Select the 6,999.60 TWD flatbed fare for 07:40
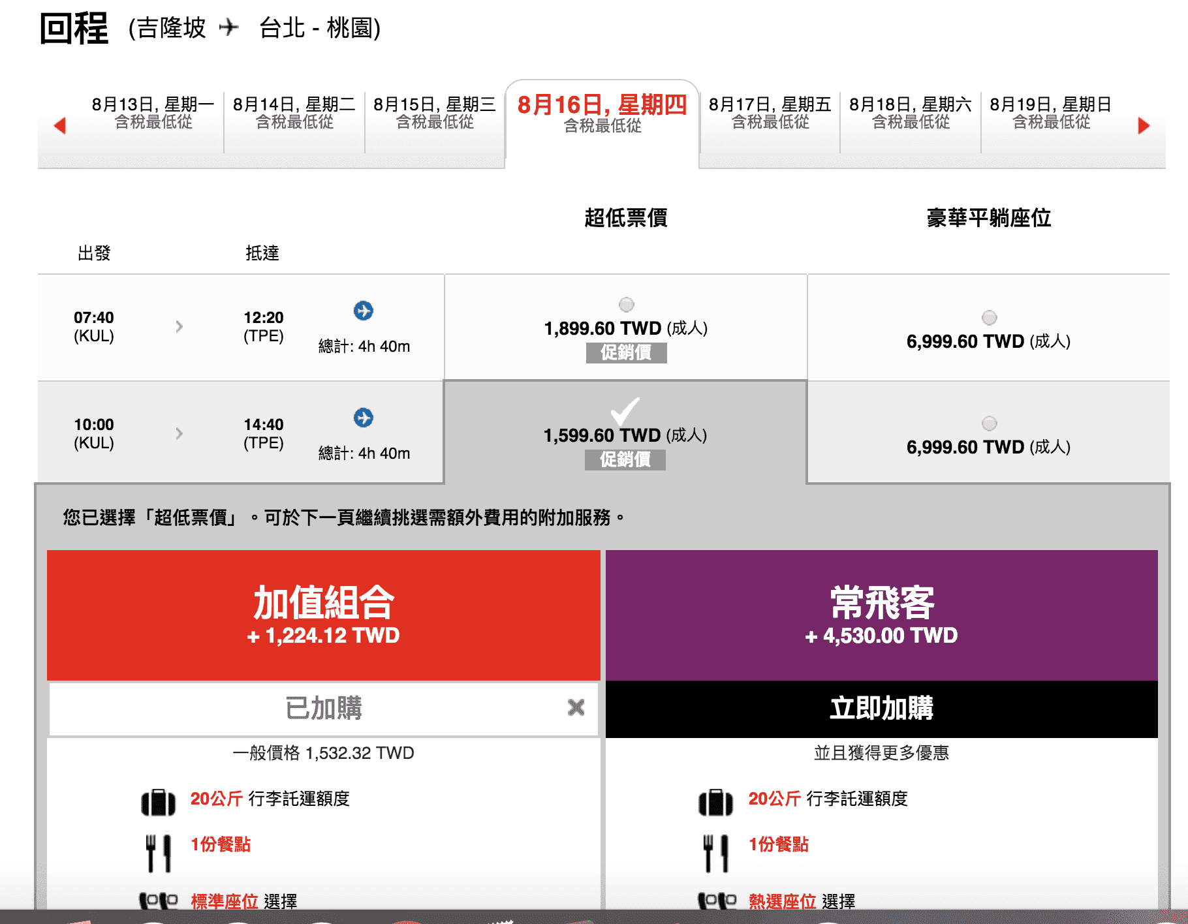The height and width of the screenshot is (924, 1188). pos(990,318)
